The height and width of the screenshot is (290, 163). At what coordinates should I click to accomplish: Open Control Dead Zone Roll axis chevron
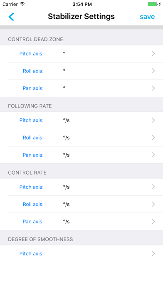coord(153,71)
